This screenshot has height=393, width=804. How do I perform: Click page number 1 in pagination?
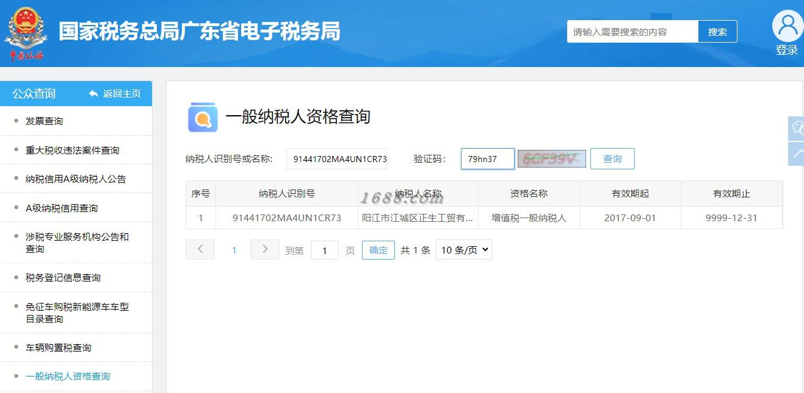(x=234, y=250)
